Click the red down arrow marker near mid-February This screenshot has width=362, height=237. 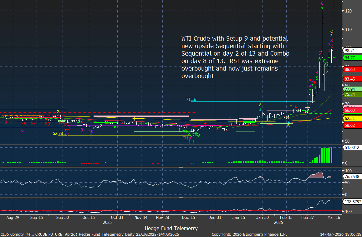point(296,107)
